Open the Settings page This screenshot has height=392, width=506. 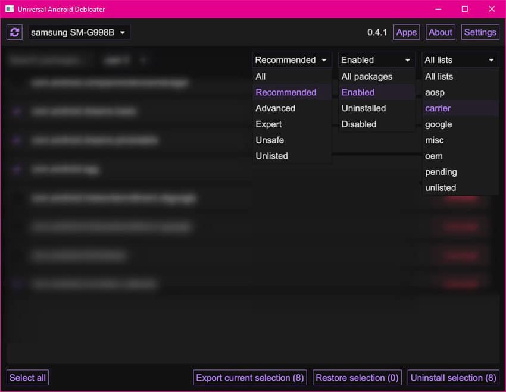point(480,32)
